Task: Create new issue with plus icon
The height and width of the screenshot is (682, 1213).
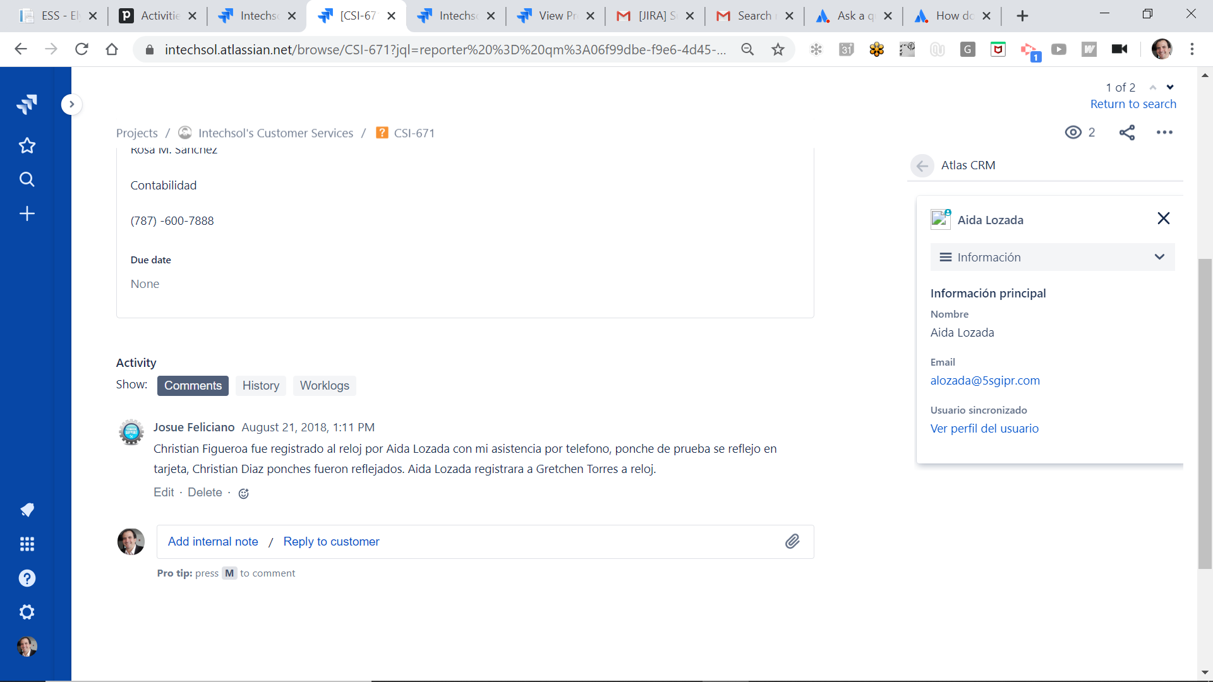Action: 27,213
